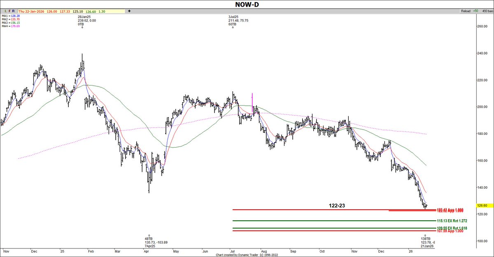Click the 115.13 EX Ret 1.272 level label
Screen dimensions: 494x257
point(452,221)
